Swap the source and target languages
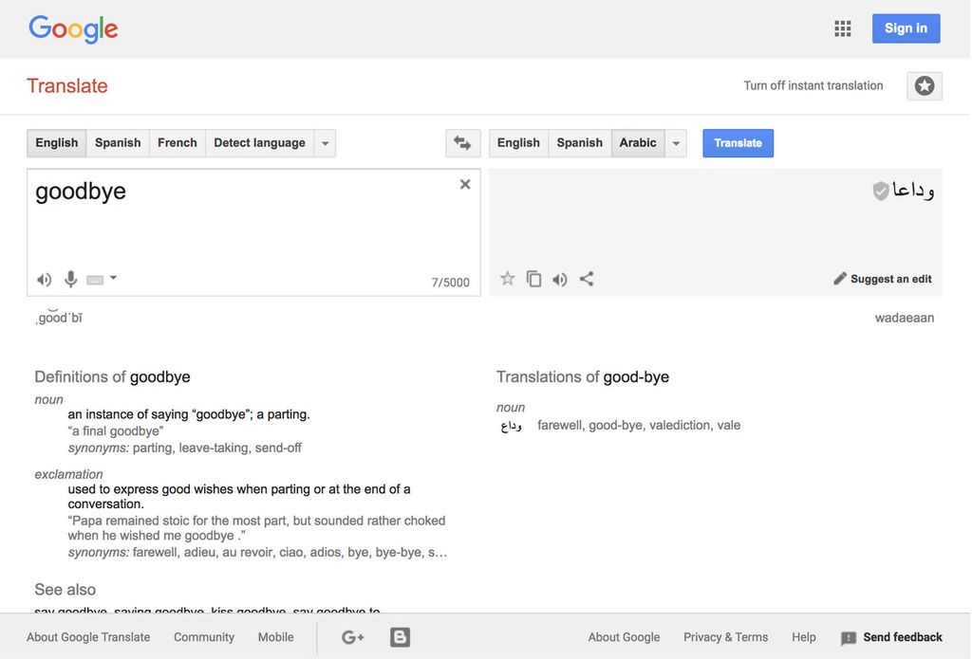 [462, 141]
